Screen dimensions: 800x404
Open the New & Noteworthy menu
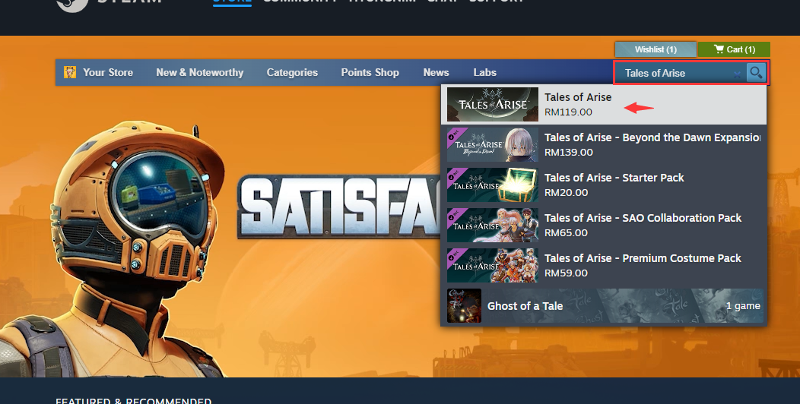[199, 72]
